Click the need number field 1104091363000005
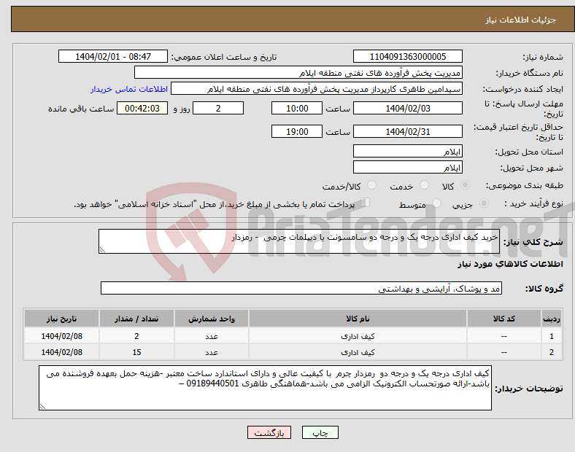This screenshot has width=575, height=452. click(x=407, y=56)
